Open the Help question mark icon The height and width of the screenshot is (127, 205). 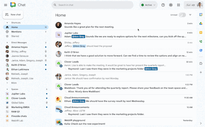point(163,5)
